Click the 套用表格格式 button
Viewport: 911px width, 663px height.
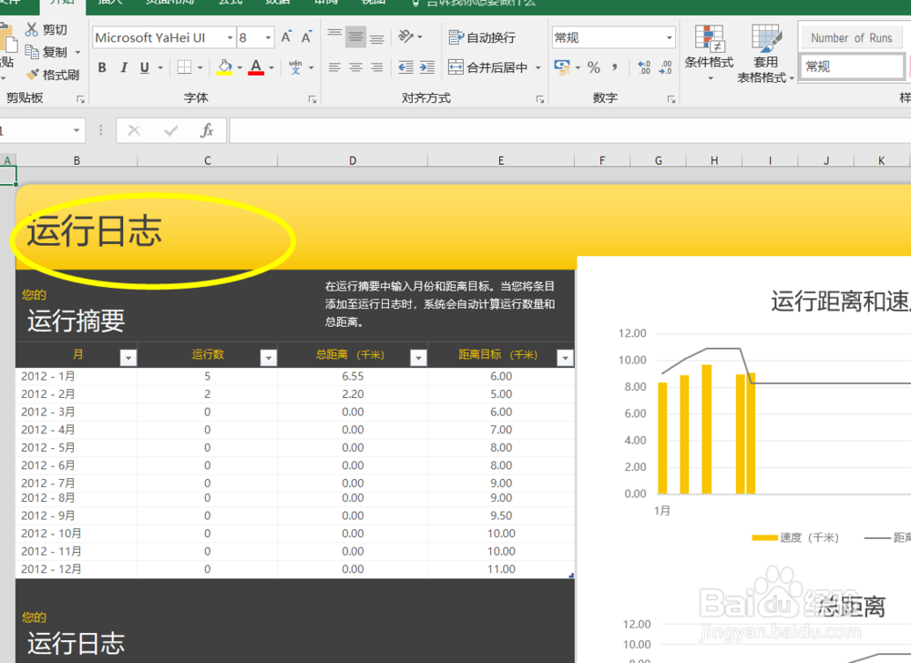pyautogui.click(x=765, y=55)
